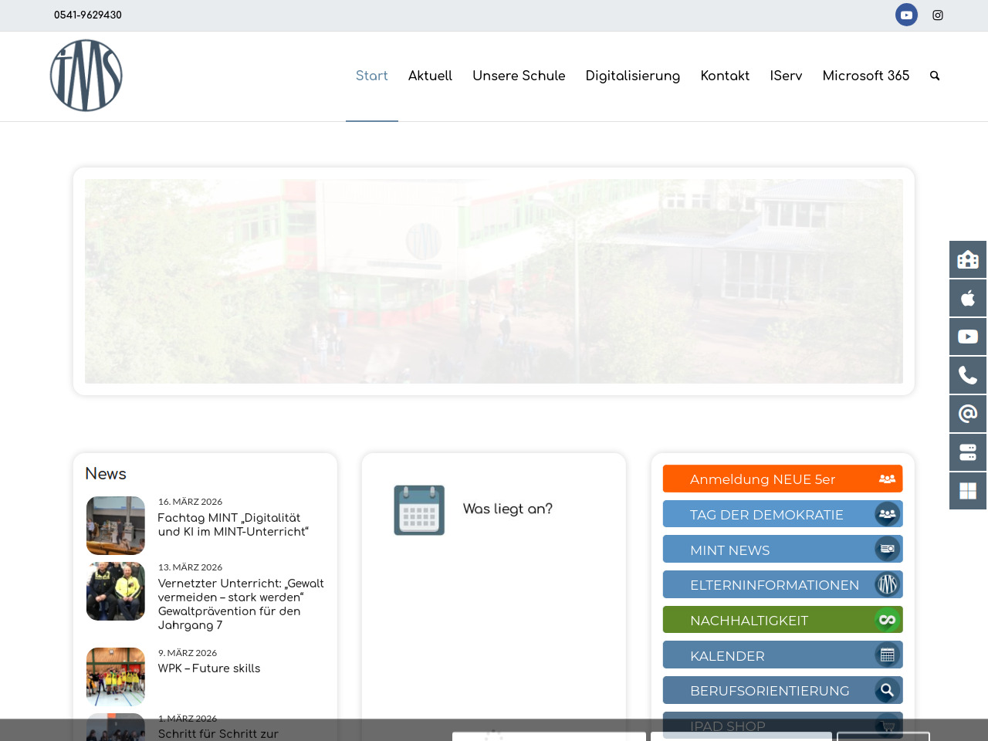Click the phone sidebar icon
Screen dimensions: 988x741
968,375
